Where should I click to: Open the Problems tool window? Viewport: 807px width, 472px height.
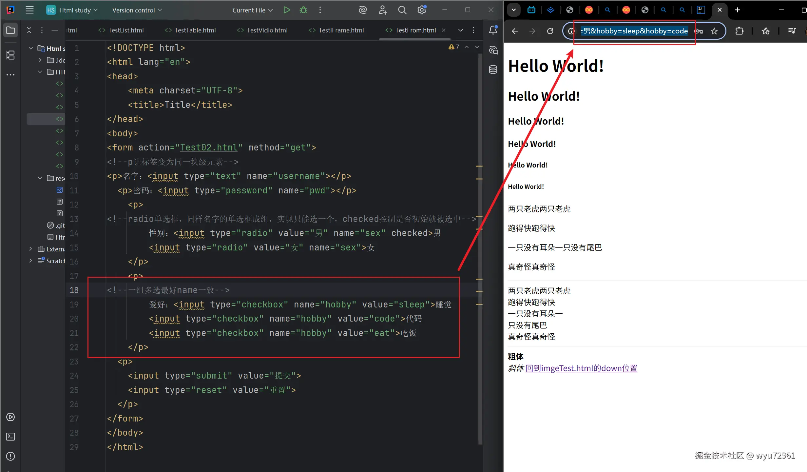tap(10, 456)
